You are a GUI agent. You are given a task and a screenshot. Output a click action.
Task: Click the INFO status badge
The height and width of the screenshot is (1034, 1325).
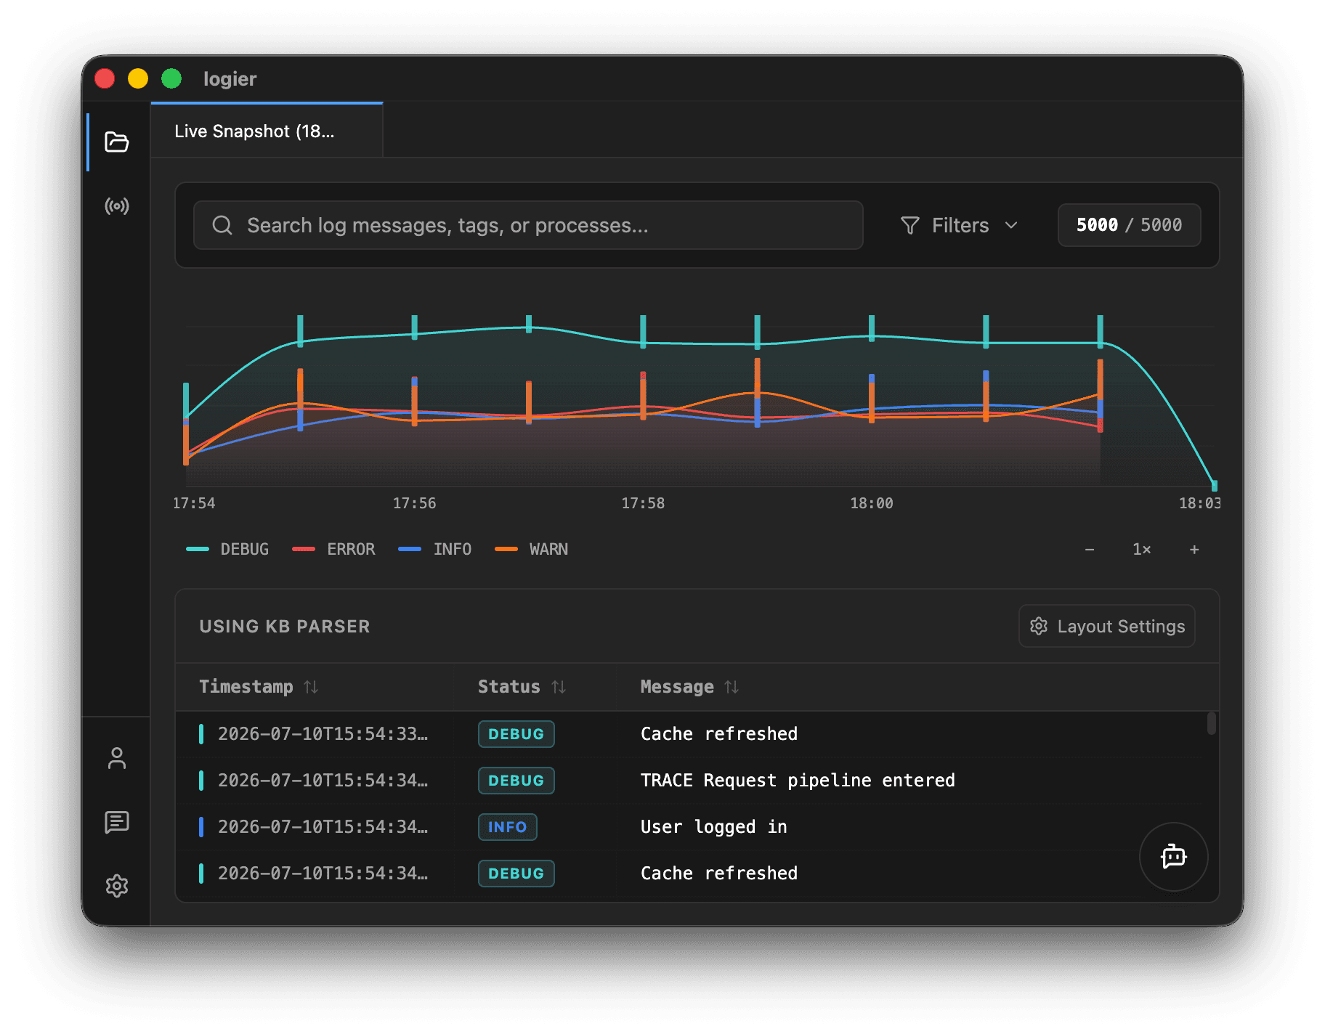[507, 827]
